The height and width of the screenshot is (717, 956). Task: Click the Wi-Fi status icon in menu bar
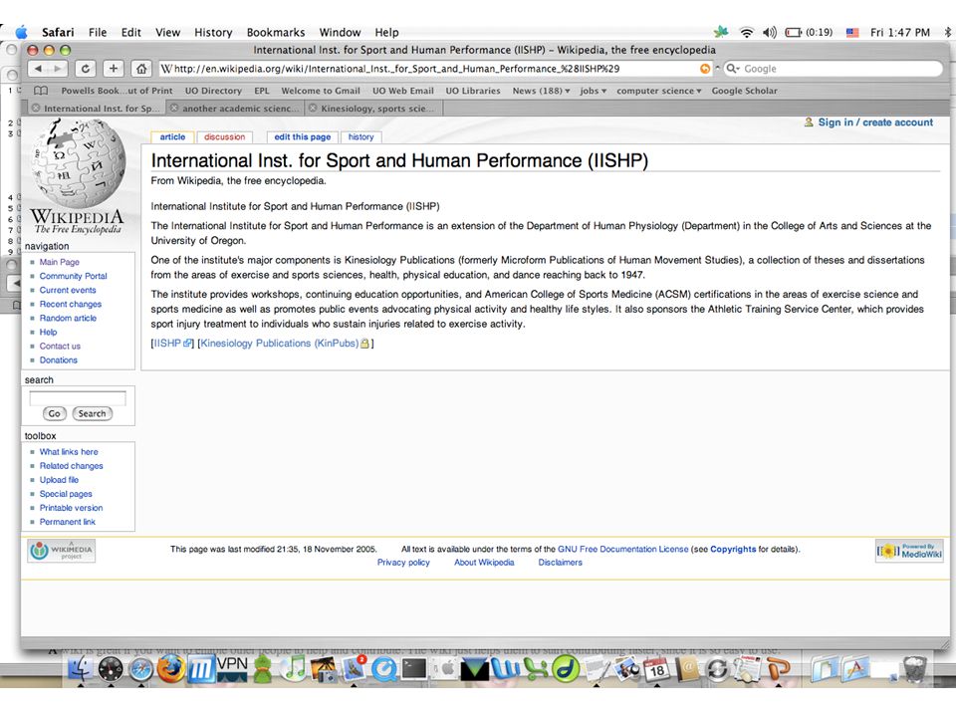pyautogui.click(x=746, y=32)
